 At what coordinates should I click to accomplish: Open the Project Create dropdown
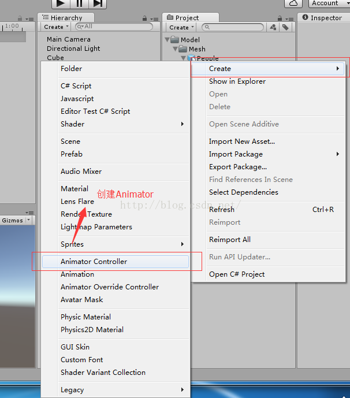coord(181,27)
